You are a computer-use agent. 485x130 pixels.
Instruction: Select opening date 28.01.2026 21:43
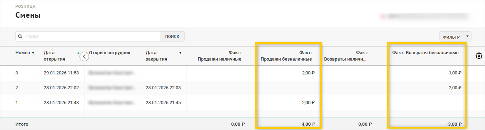(61, 103)
